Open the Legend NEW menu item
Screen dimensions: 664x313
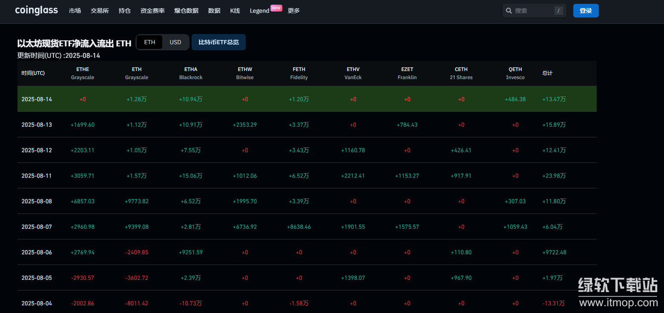(x=259, y=11)
